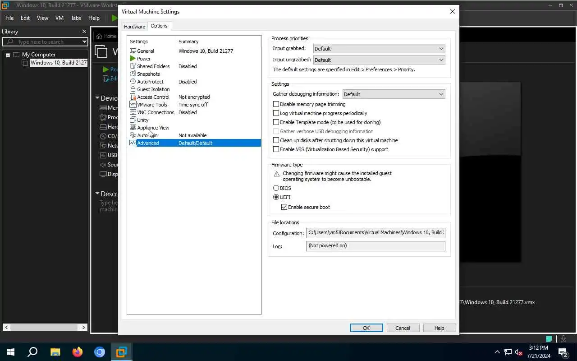577x361 pixels.
Task: Click the VMware Workstation taskbar icon
Action: click(x=121, y=352)
